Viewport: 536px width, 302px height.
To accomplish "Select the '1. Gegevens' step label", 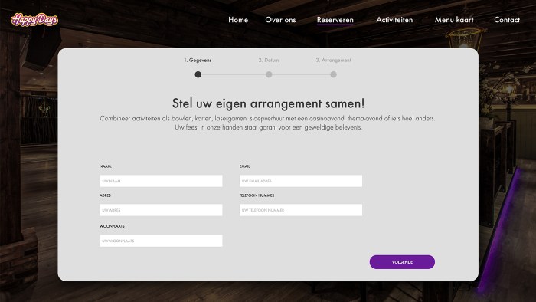I will coord(198,61).
